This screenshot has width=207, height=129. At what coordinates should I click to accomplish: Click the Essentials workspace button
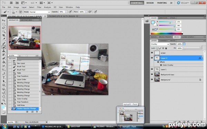coord(137,3)
